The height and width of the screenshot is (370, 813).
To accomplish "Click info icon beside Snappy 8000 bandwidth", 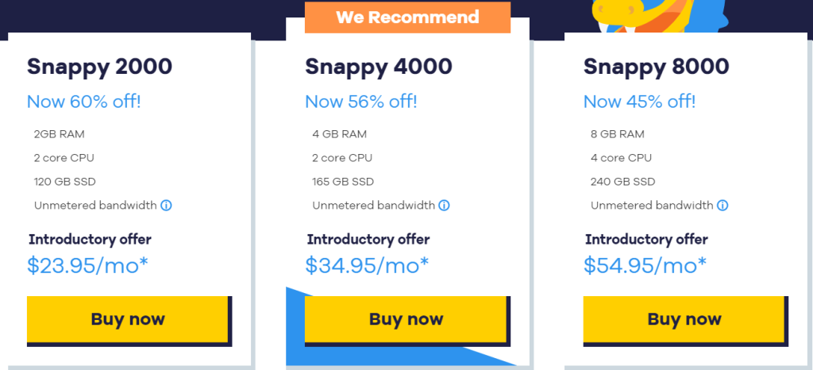I will pos(722,206).
